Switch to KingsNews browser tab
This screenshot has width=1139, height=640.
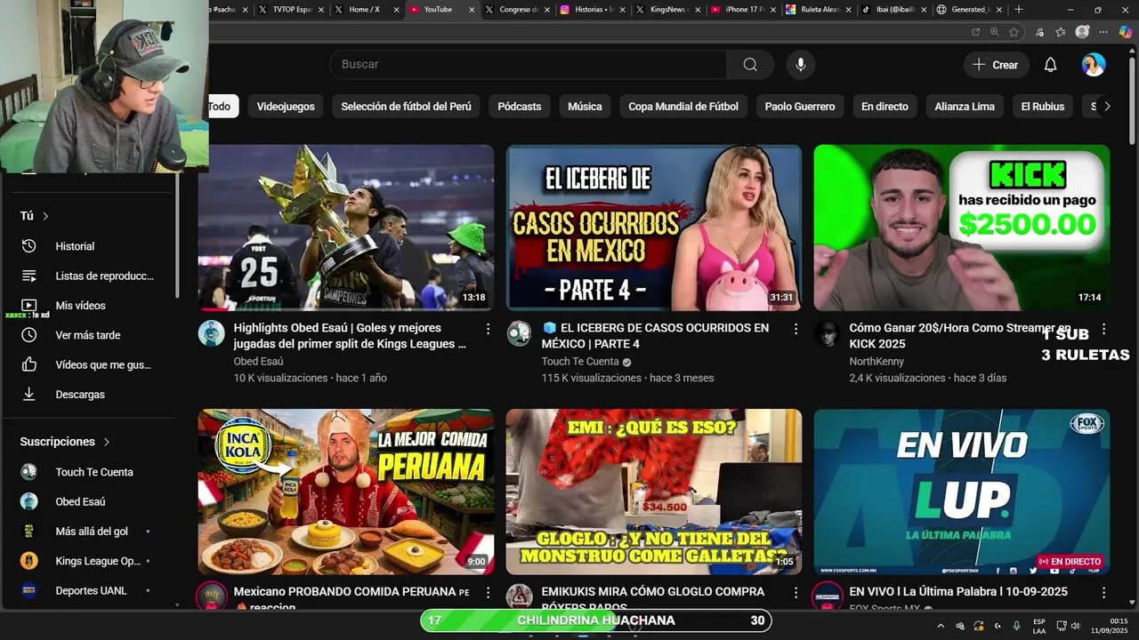[666, 10]
